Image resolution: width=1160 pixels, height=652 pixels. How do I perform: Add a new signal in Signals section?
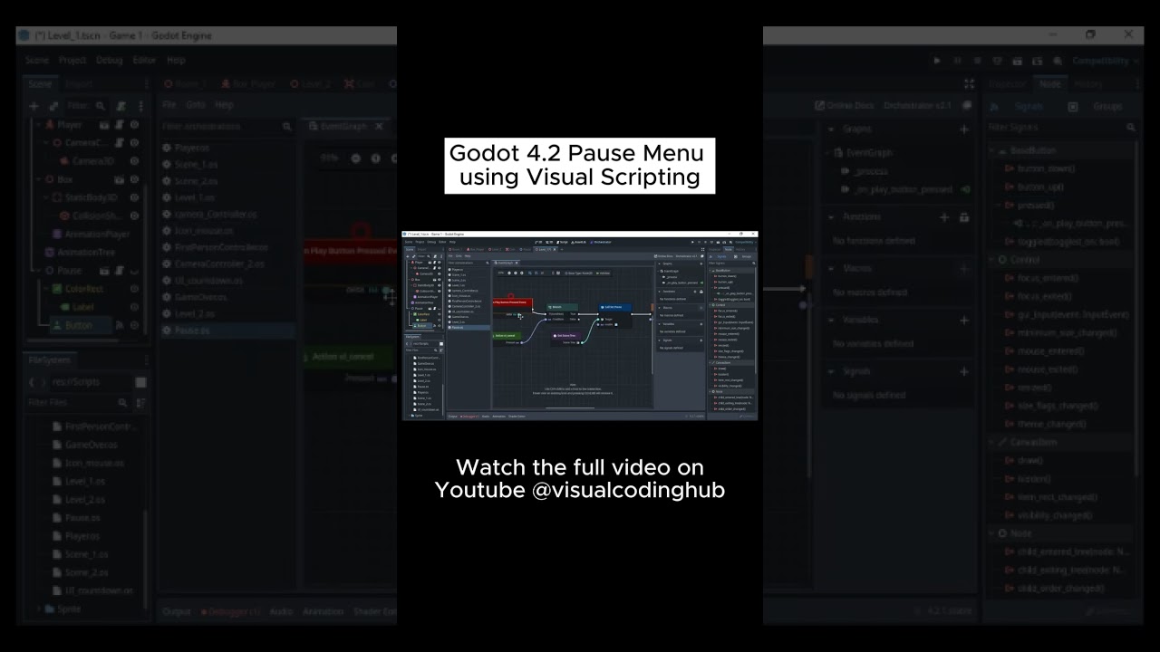point(964,371)
